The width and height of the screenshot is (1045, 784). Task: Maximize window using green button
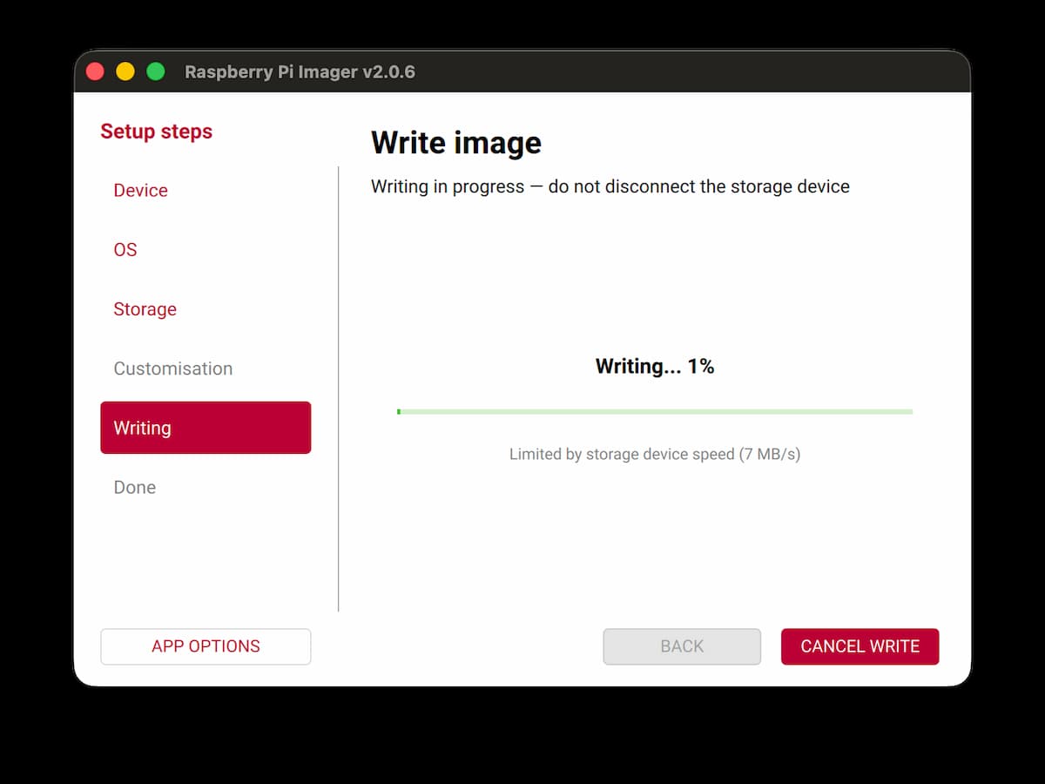tap(155, 71)
